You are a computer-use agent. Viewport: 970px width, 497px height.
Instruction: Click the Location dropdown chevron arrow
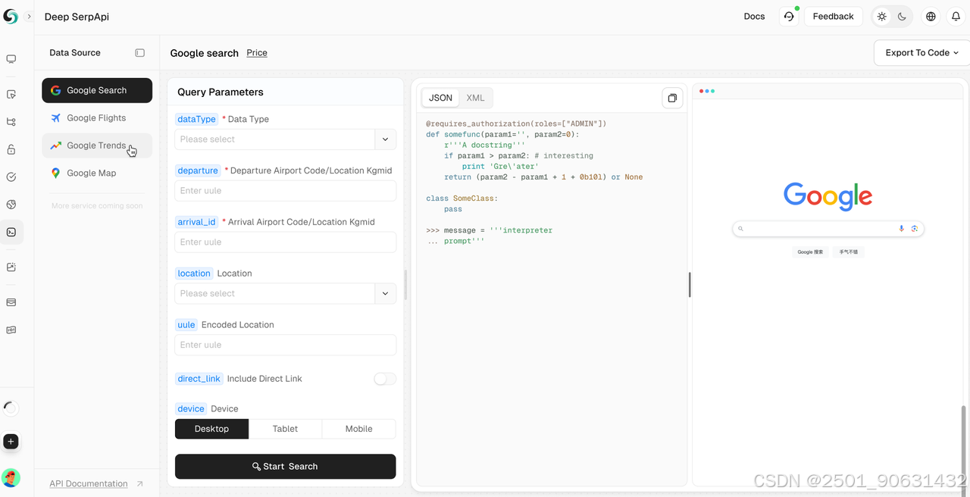tap(386, 294)
